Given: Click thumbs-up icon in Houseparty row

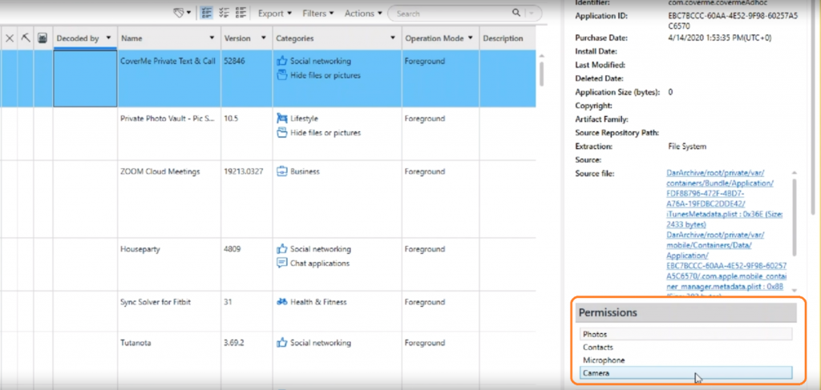Looking at the screenshot, I should [x=282, y=249].
